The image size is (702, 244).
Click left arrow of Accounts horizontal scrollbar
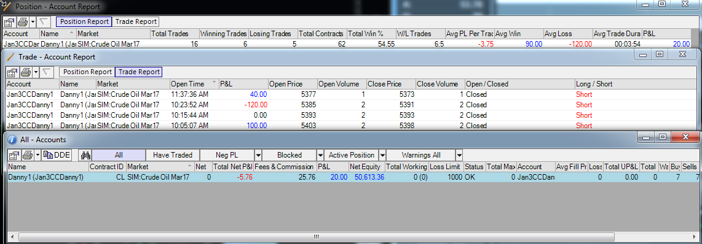click(12, 237)
